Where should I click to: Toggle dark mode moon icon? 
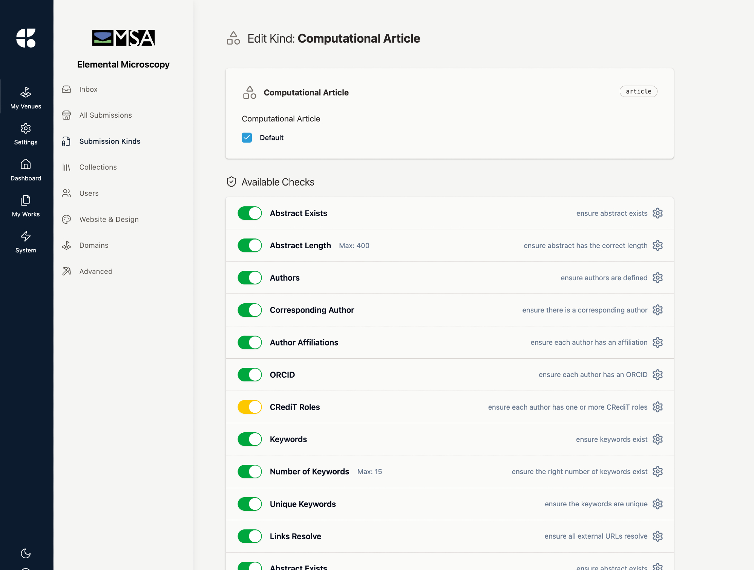point(26,553)
